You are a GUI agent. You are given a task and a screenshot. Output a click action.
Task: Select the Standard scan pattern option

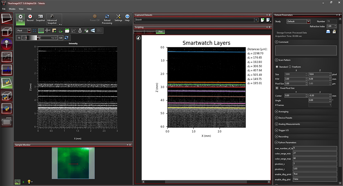(277, 67)
